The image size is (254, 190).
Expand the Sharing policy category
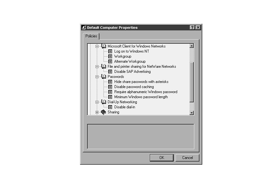tap(97, 112)
